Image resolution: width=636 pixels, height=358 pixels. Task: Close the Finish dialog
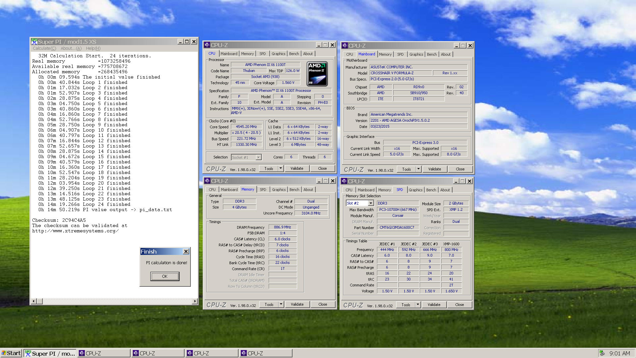(186, 252)
